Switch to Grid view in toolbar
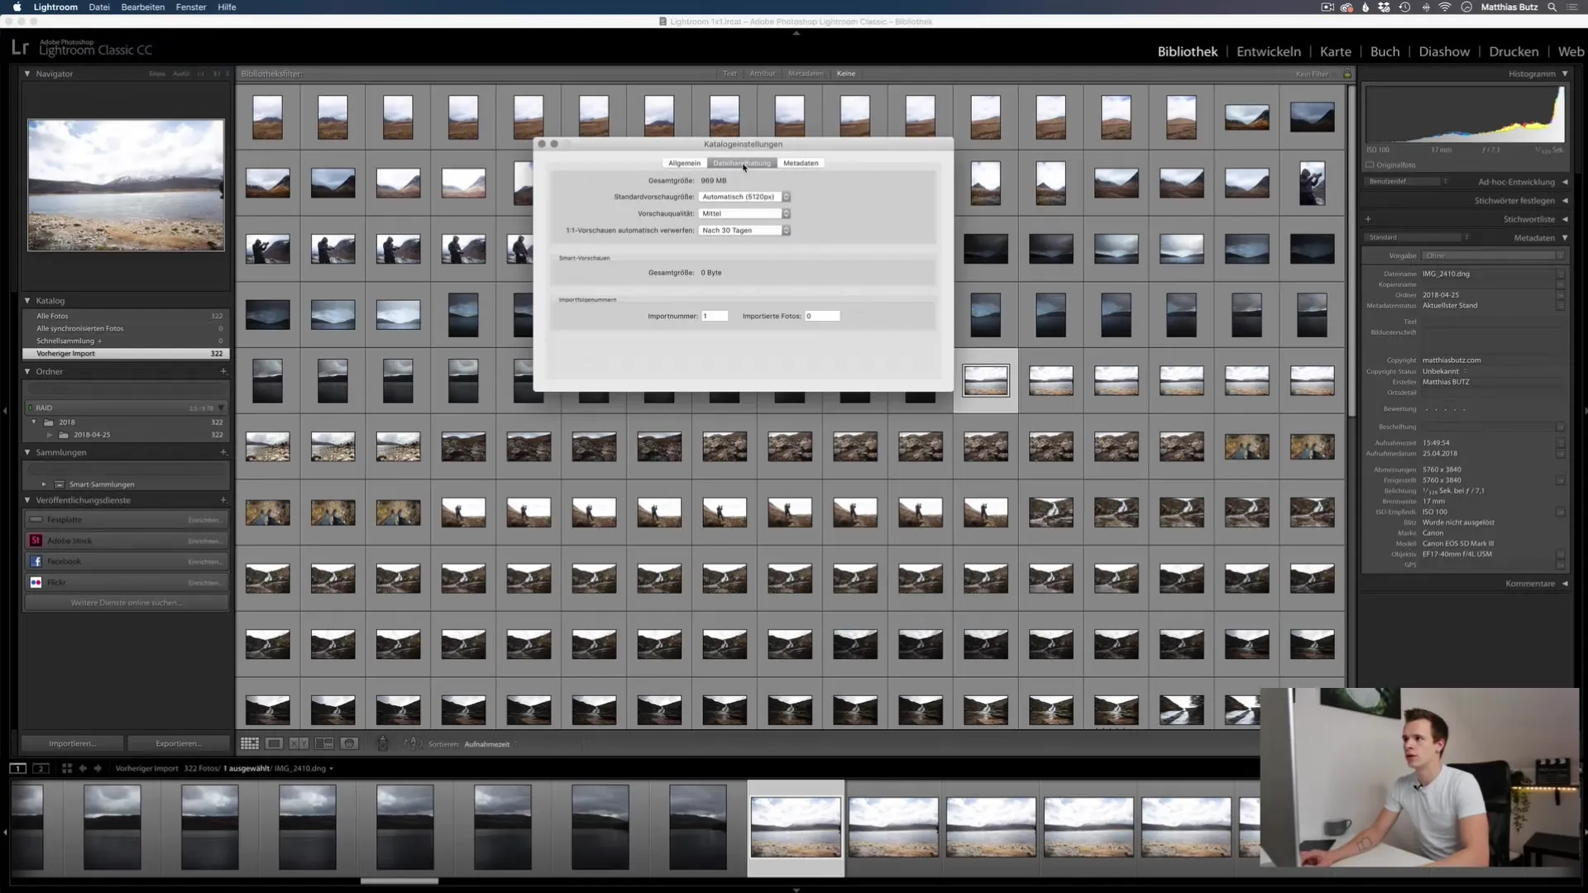 click(250, 743)
